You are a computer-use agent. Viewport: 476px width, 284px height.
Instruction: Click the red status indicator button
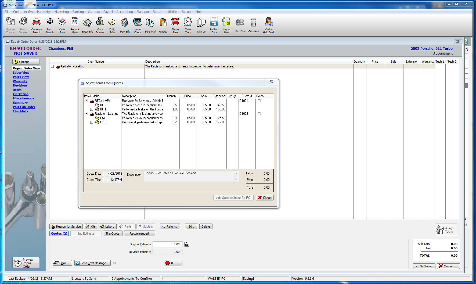(173, 263)
